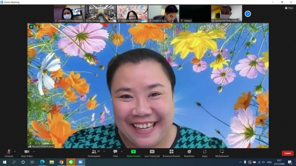Expand the Chat options arrow
Viewport: 296px width, 166px height.
pos(121,151)
